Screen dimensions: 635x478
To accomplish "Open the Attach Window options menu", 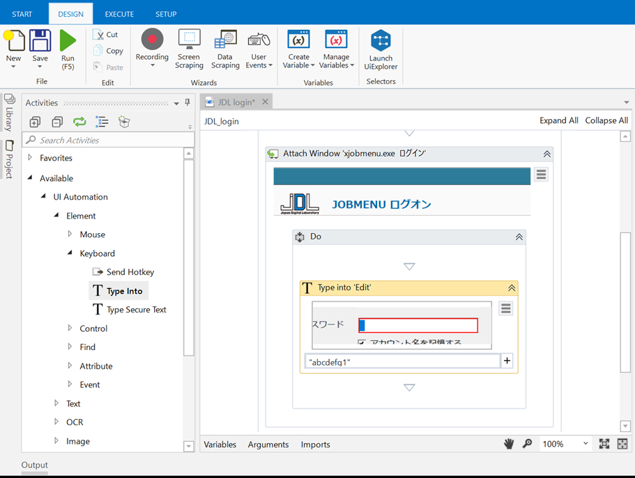I will coord(541,175).
